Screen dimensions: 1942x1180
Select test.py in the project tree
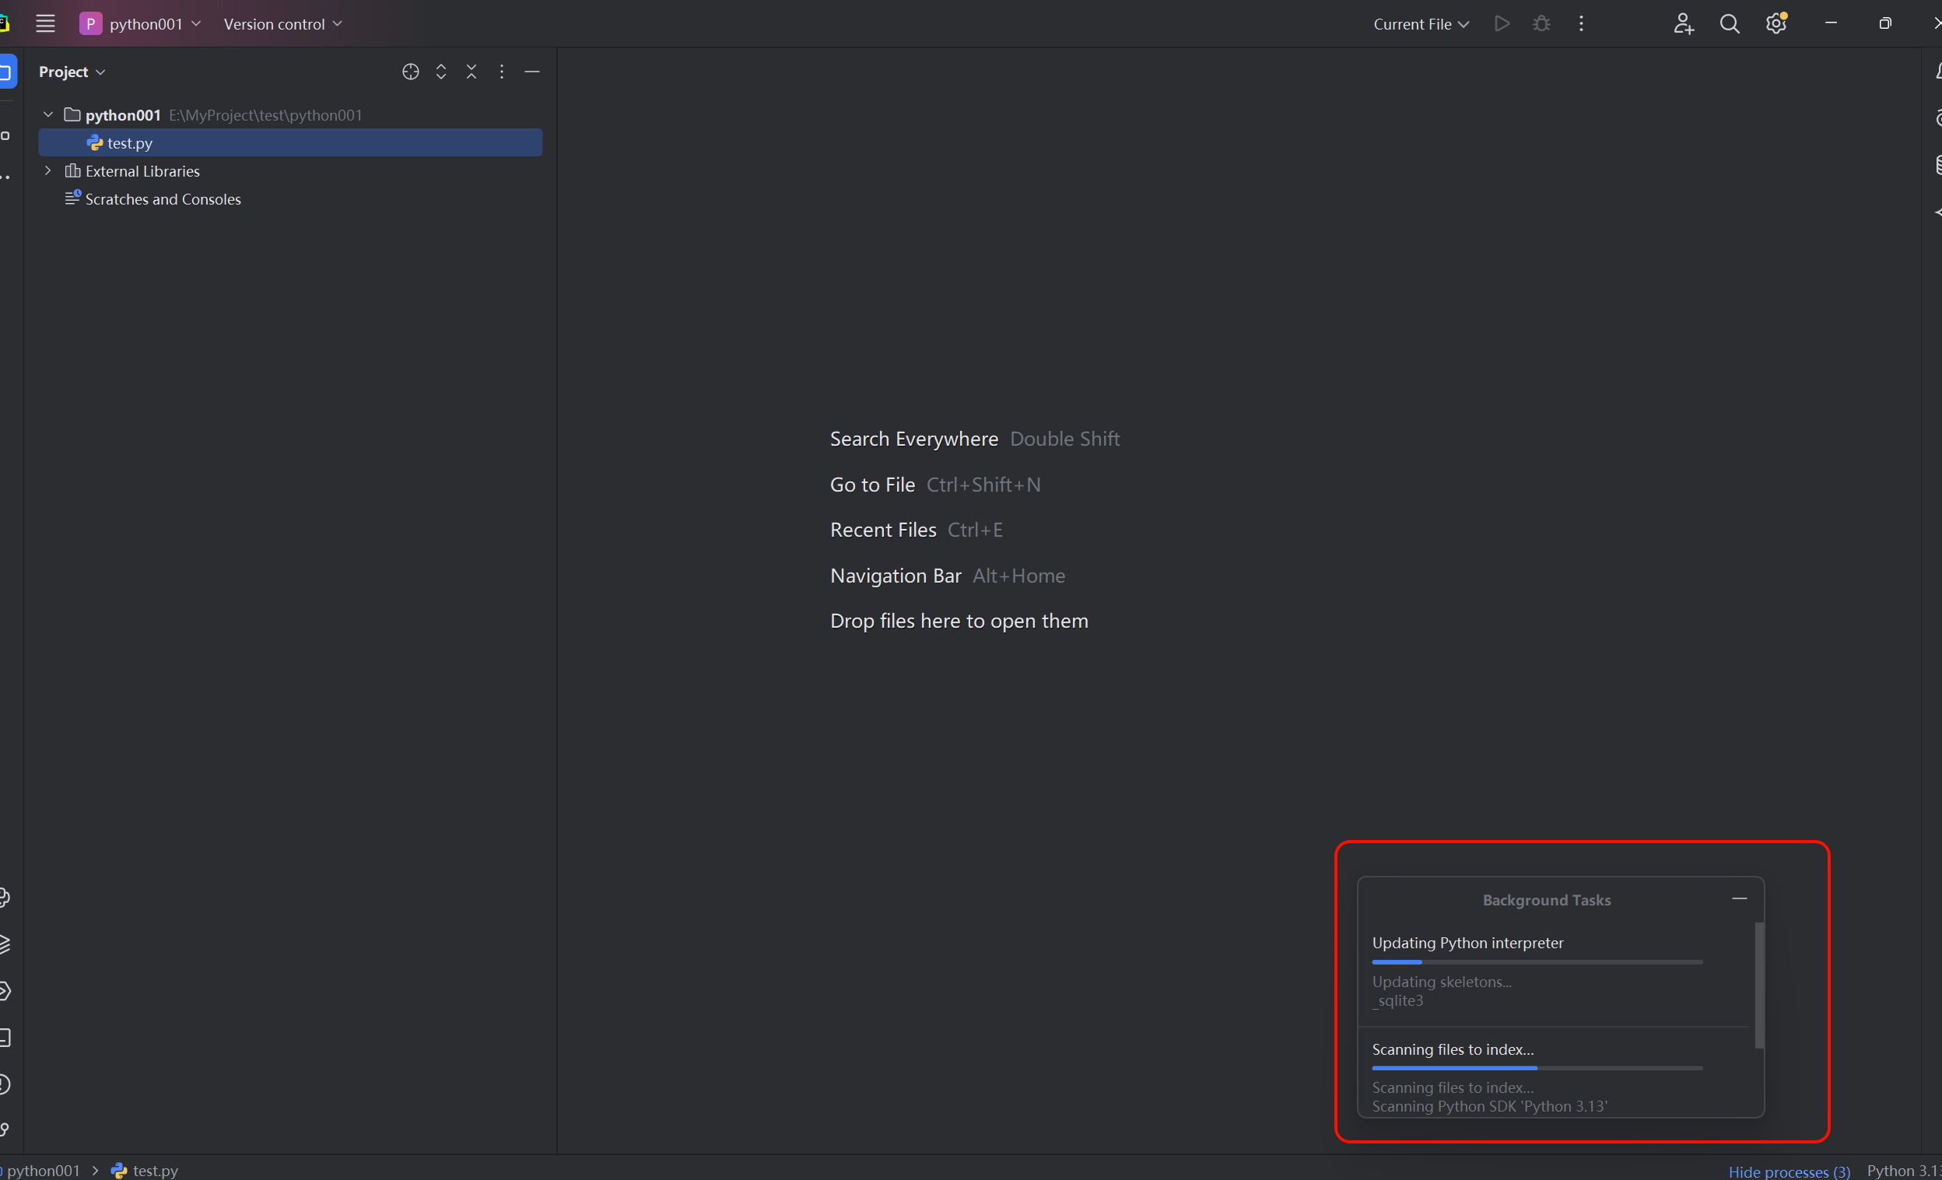tap(130, 143)
